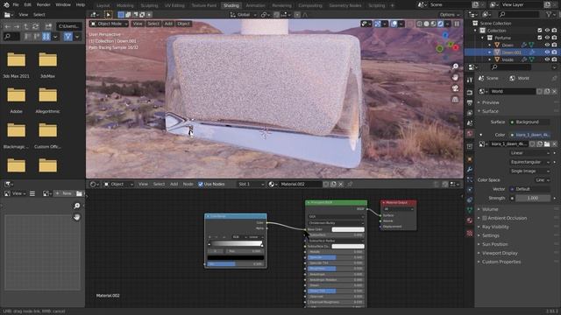The height and width of the screenshot is (315, 561).
Task: Open environment image folder icon in World
Action: coord(547,143)
